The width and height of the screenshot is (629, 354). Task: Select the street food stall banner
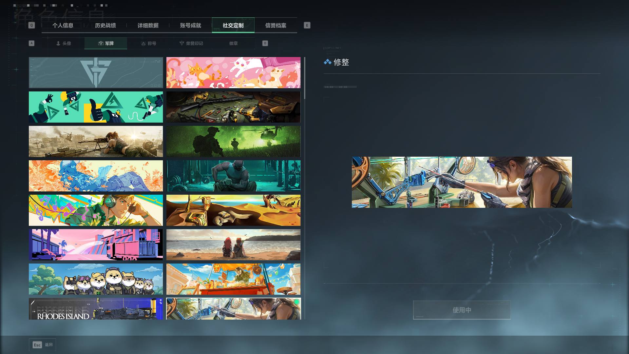[x=233, y=279]
